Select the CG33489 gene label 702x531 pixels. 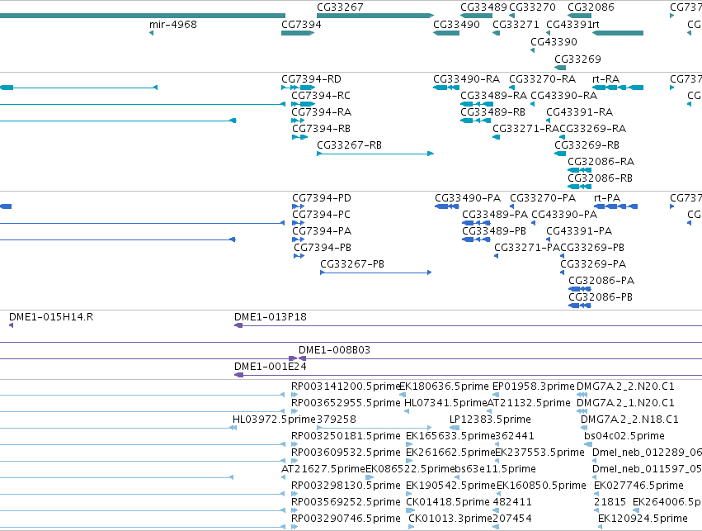click(483, 7)
